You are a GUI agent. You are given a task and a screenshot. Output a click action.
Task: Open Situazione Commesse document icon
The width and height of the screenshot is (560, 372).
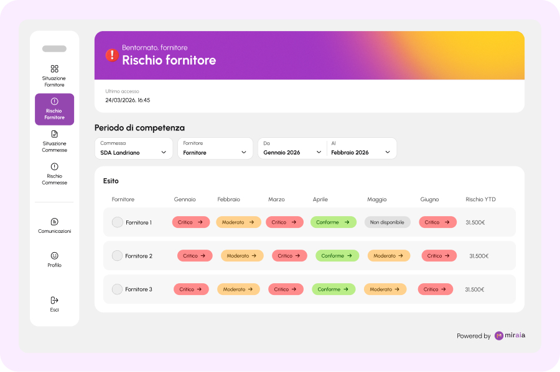click(54, 134)
